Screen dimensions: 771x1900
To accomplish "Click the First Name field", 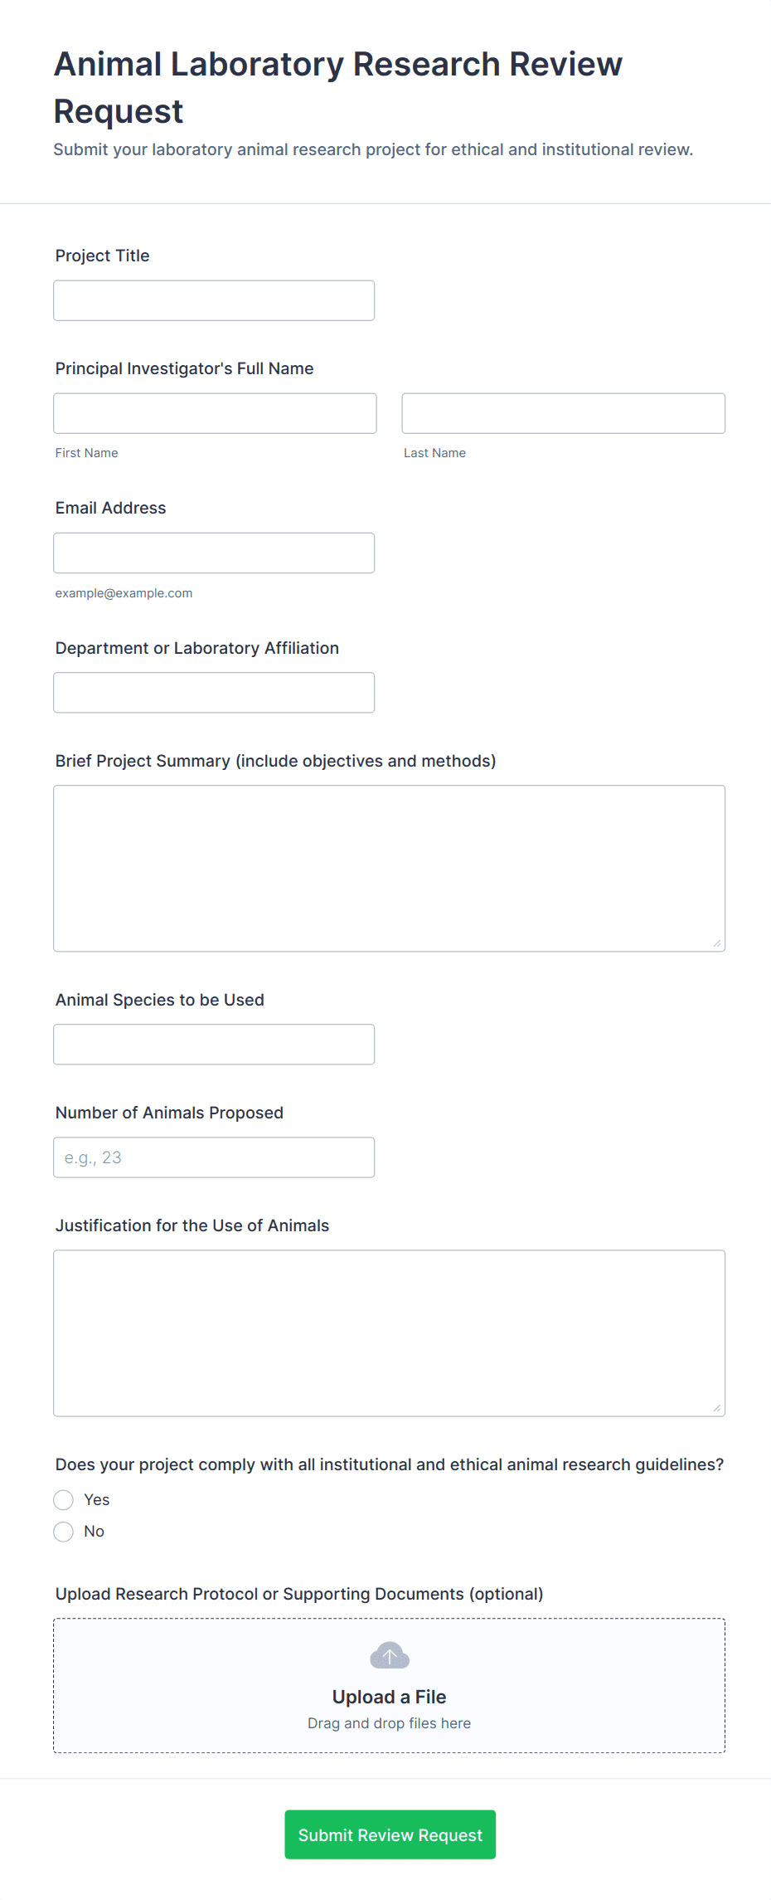I will coord(214,412).
